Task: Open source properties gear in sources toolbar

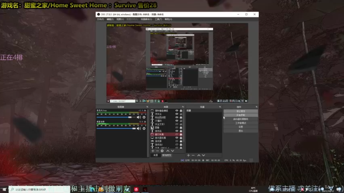Action: point(162,151)
